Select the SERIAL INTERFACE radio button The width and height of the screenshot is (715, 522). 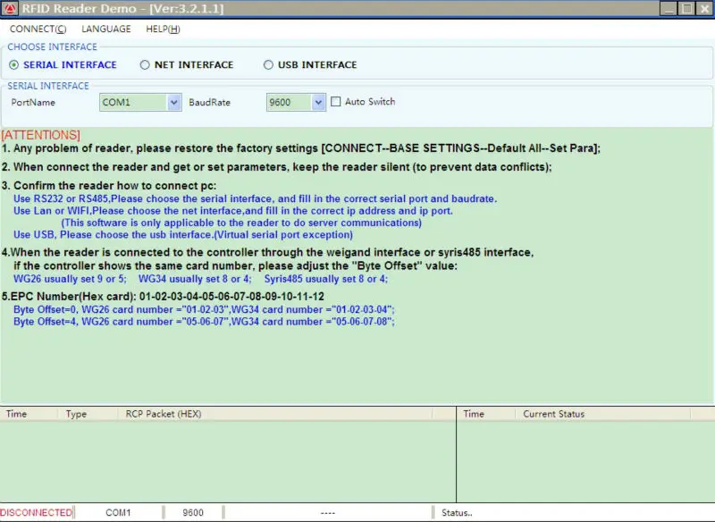pyautogui.click(x=14, y=64)
